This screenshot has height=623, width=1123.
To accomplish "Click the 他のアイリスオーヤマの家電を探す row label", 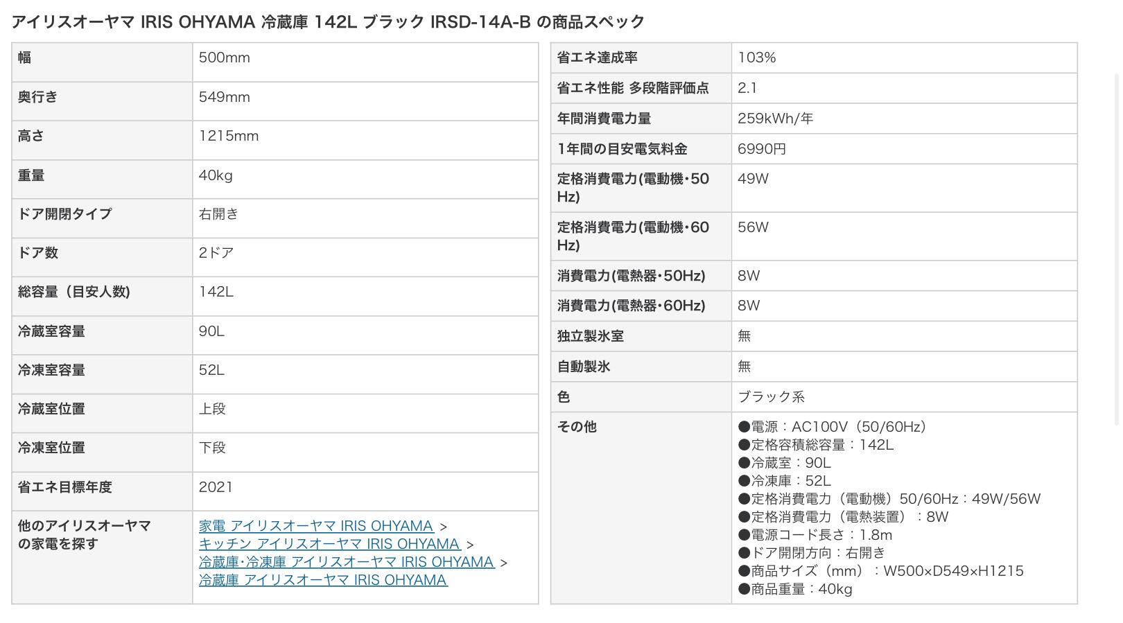I will coord(85,535).
